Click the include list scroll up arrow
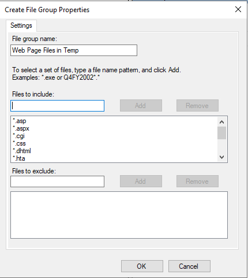 221,122
